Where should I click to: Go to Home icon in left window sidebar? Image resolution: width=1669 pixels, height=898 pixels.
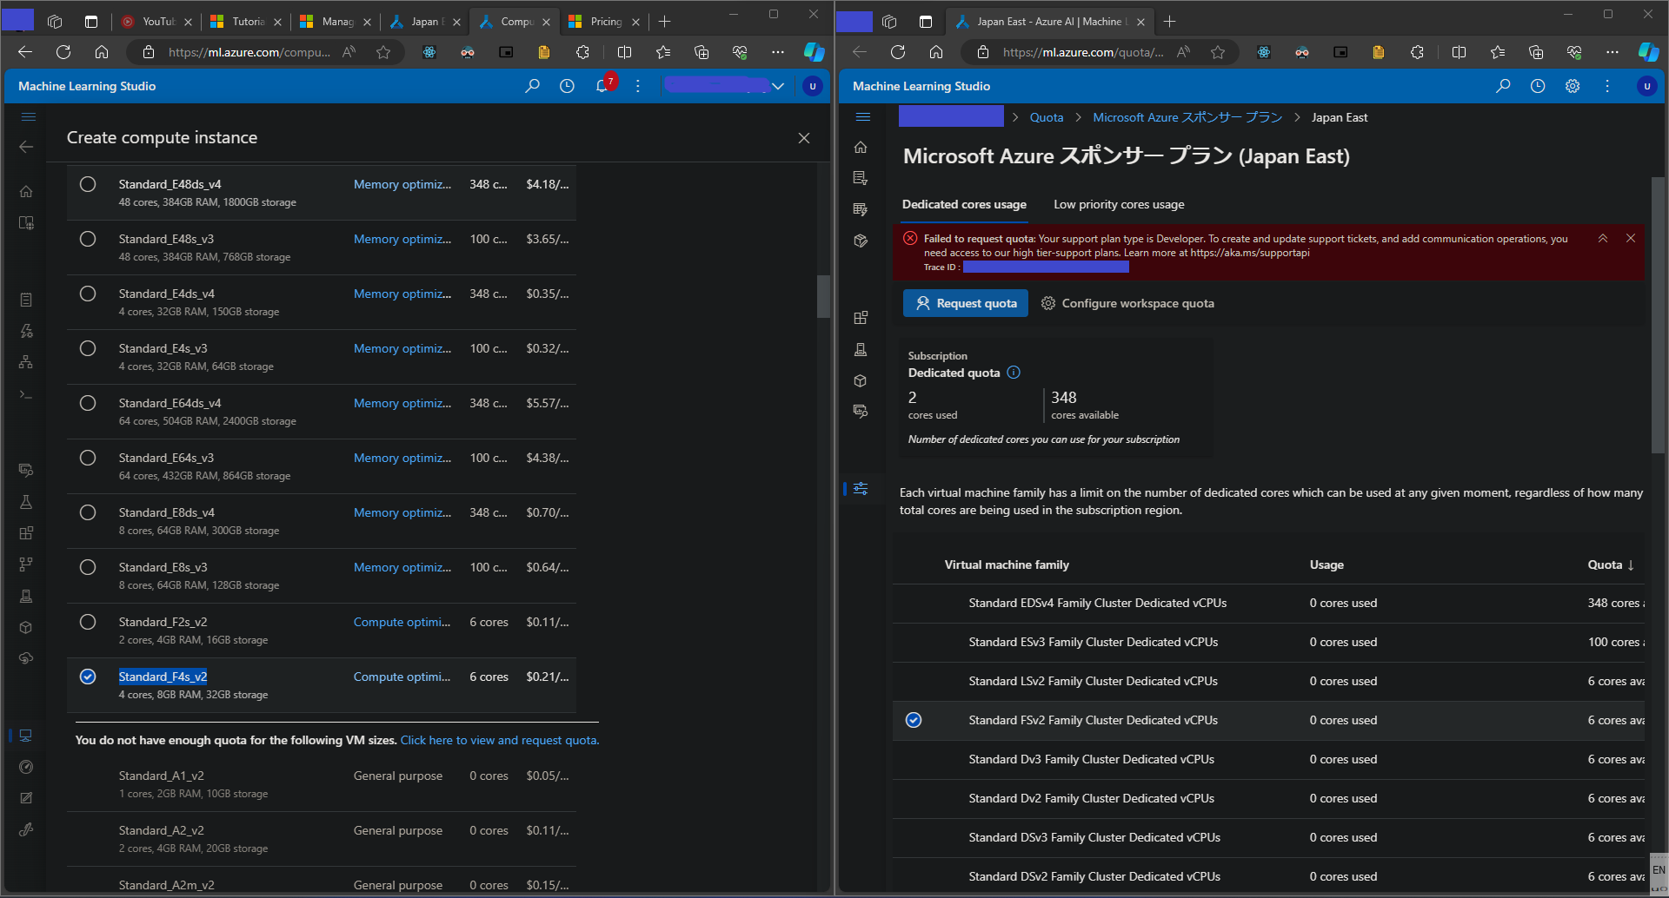pyautogui.click(x=26, y=191)
